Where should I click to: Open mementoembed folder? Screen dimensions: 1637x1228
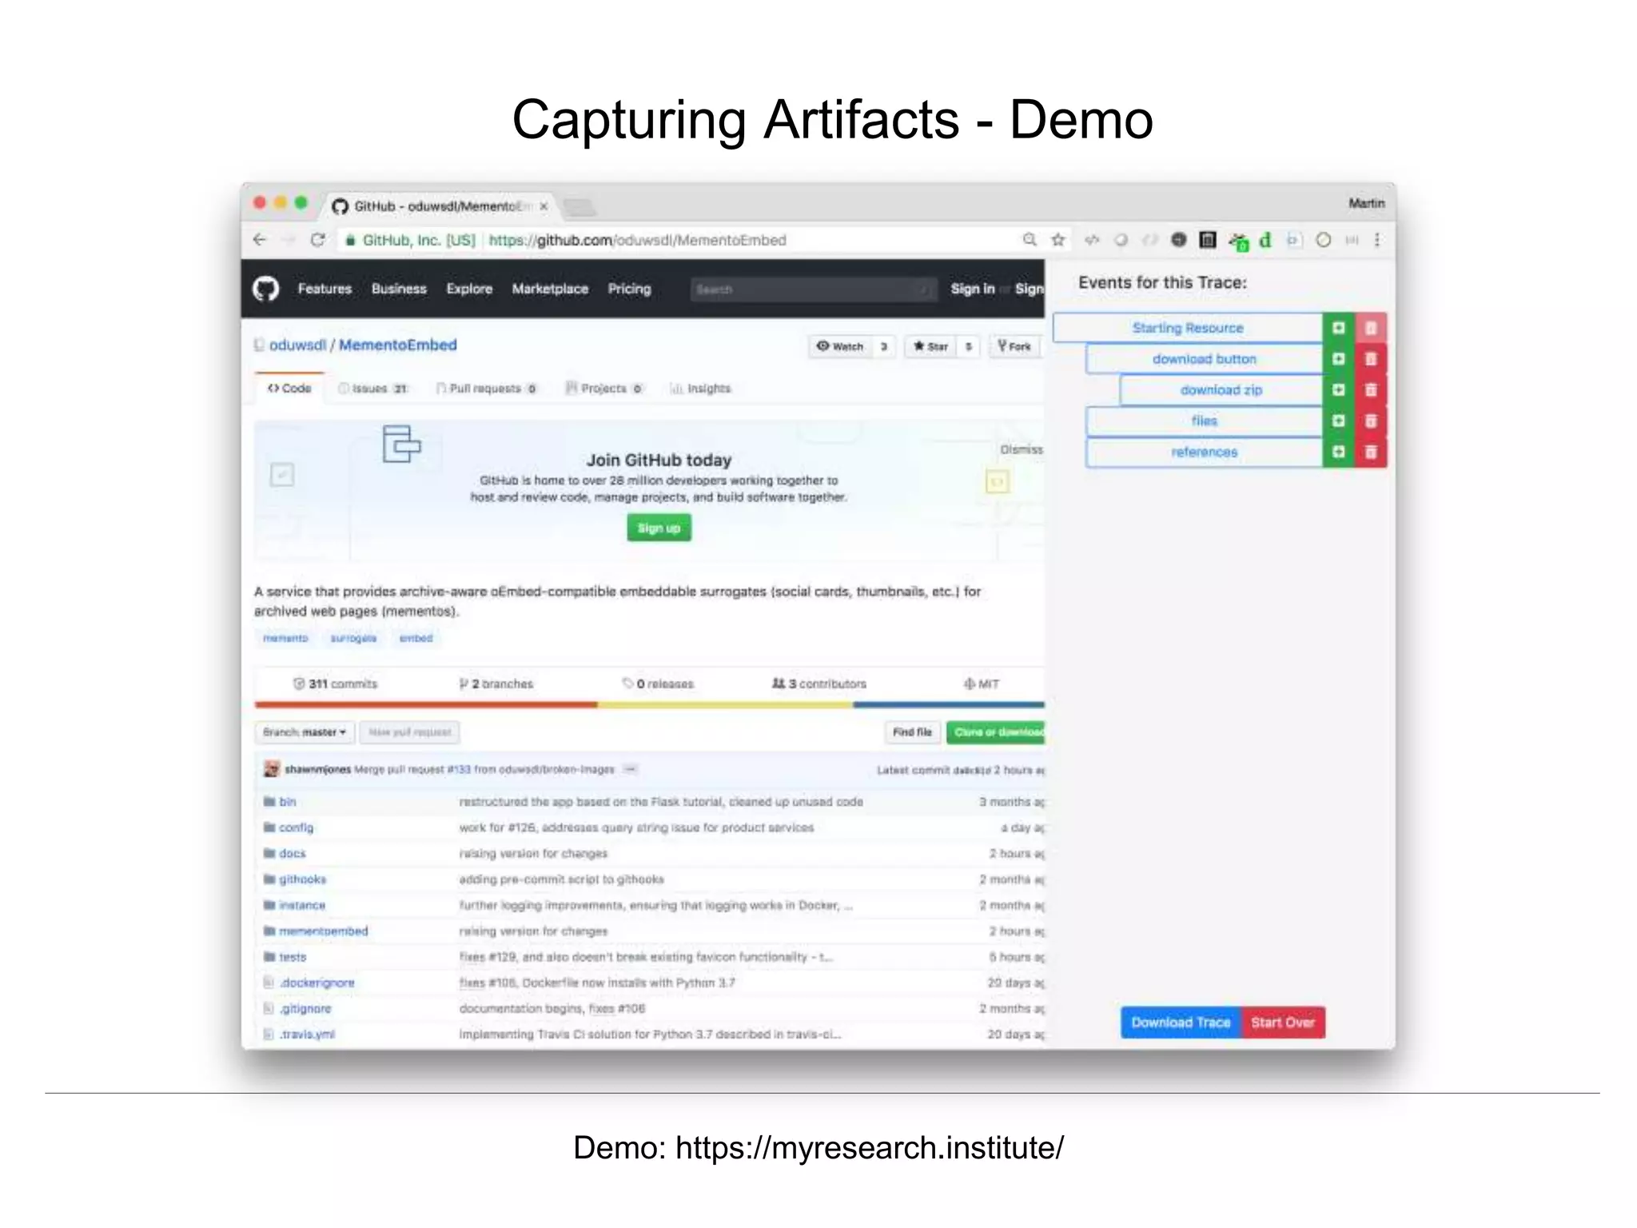[323, 931]
